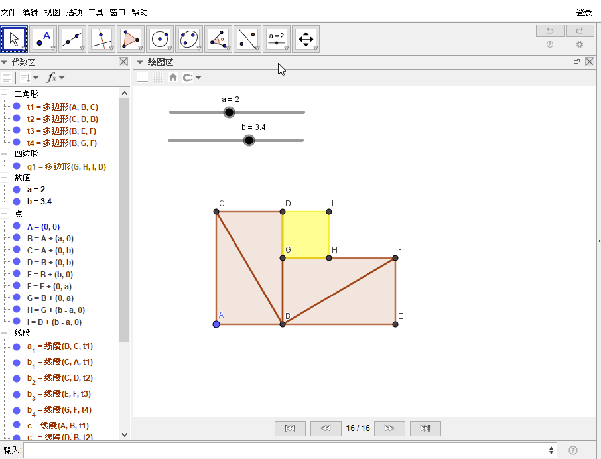
Task: Select the Move Graphics View tool
Action: click(306, 39)
